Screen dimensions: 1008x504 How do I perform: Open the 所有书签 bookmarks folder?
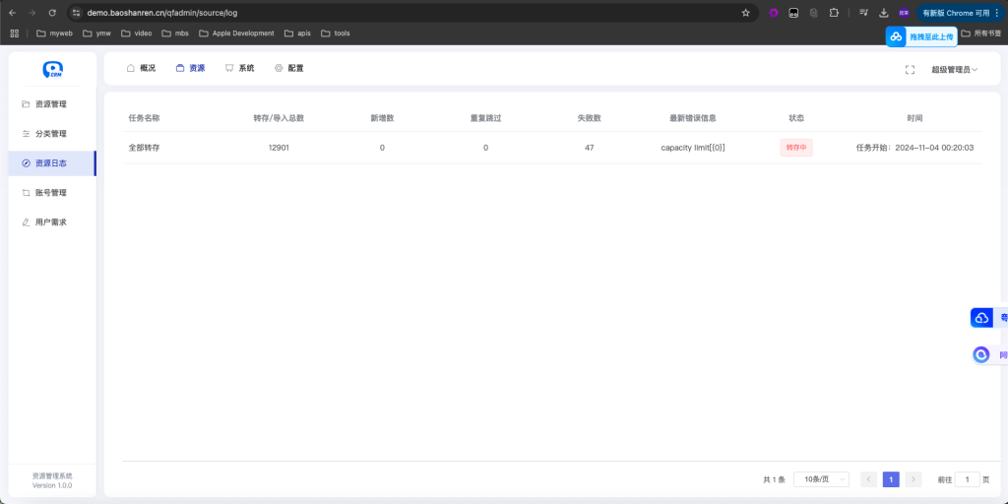(x=979, y=33)
